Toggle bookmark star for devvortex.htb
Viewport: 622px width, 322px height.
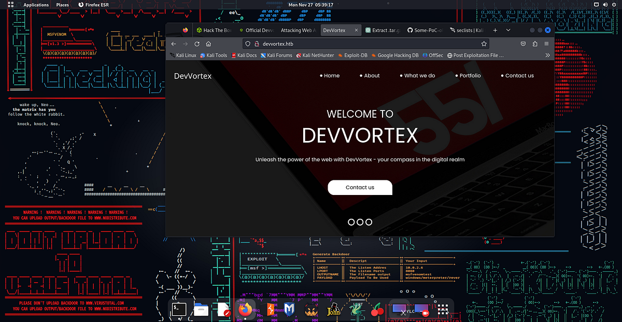[x=484, y=44]
